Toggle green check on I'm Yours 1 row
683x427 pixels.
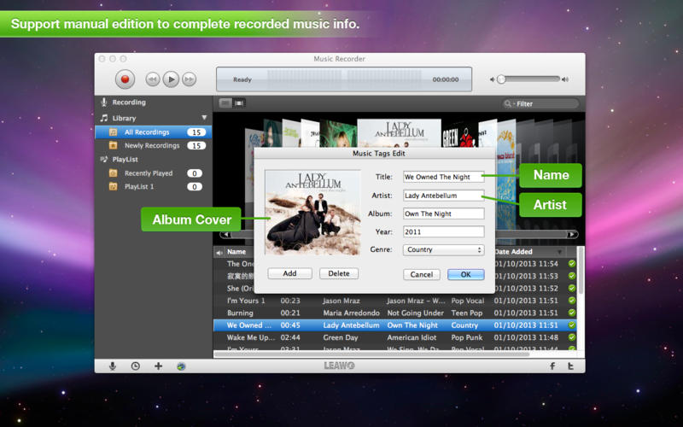(x=571, y=301)
